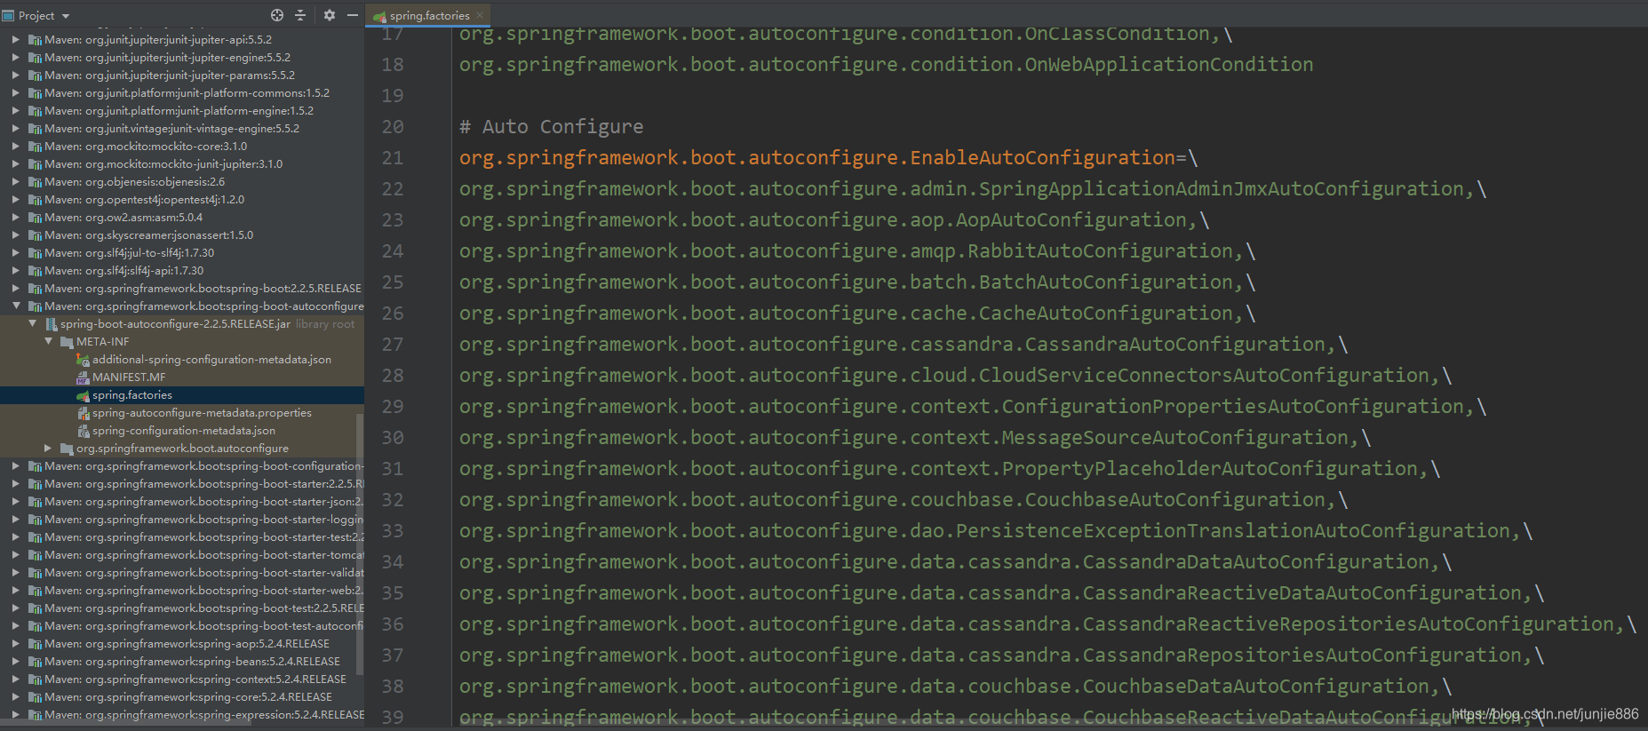
Task: Hide the Project panel with minus icon
Action: 353,15
